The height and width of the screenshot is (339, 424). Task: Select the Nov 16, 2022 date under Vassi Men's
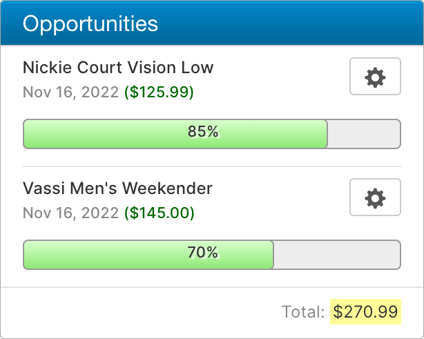[x=71, y=213]
